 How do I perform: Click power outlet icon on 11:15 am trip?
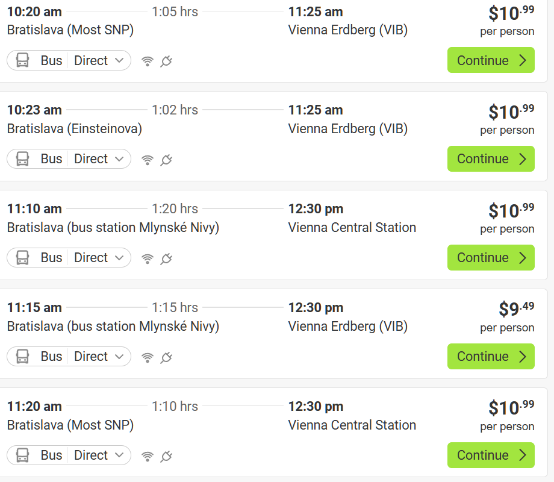click(x=167, y=357)
